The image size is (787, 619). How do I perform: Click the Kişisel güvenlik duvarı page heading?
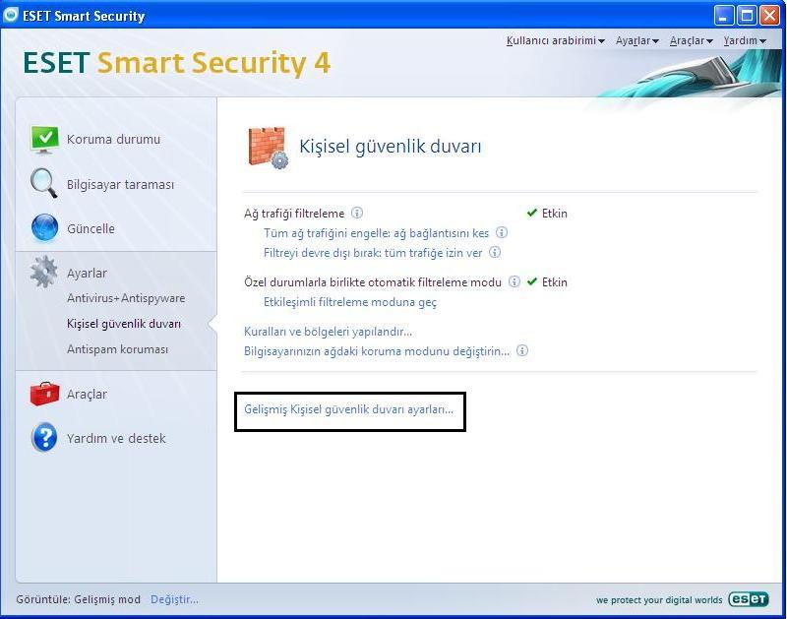(390, 147)
